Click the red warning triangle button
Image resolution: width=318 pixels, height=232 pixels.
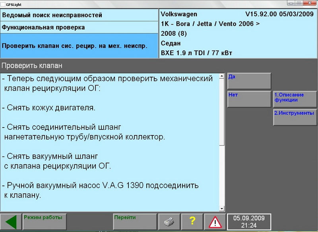[x=215, y=222]
